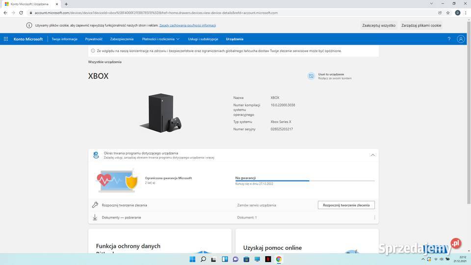
Task: Click Funkcja ochrony danych card heading
Action: click(128, 246)
